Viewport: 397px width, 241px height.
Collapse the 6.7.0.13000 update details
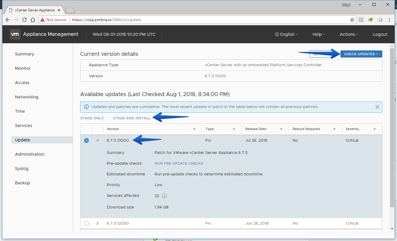[x=97, y=140]
